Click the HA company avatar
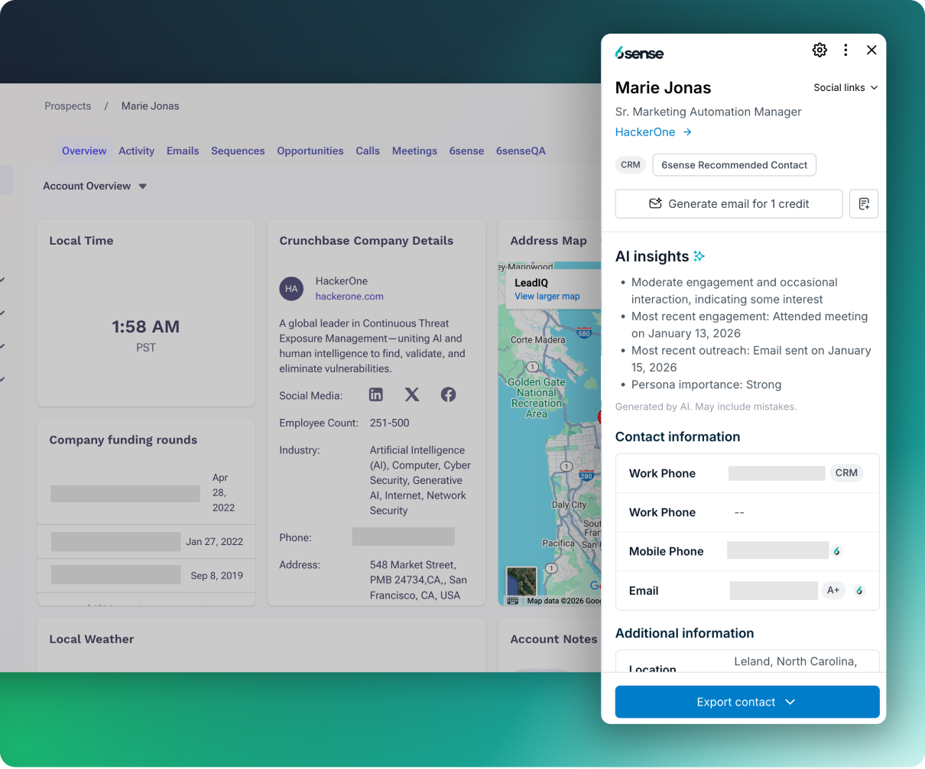The width and height of the screenshot is (925, 769). click(x=291, y=288)
